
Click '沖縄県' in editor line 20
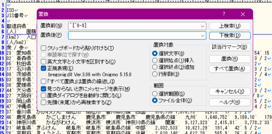pos(24,107)
